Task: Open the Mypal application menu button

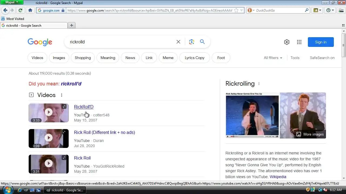Action: (x=12, y=2)
